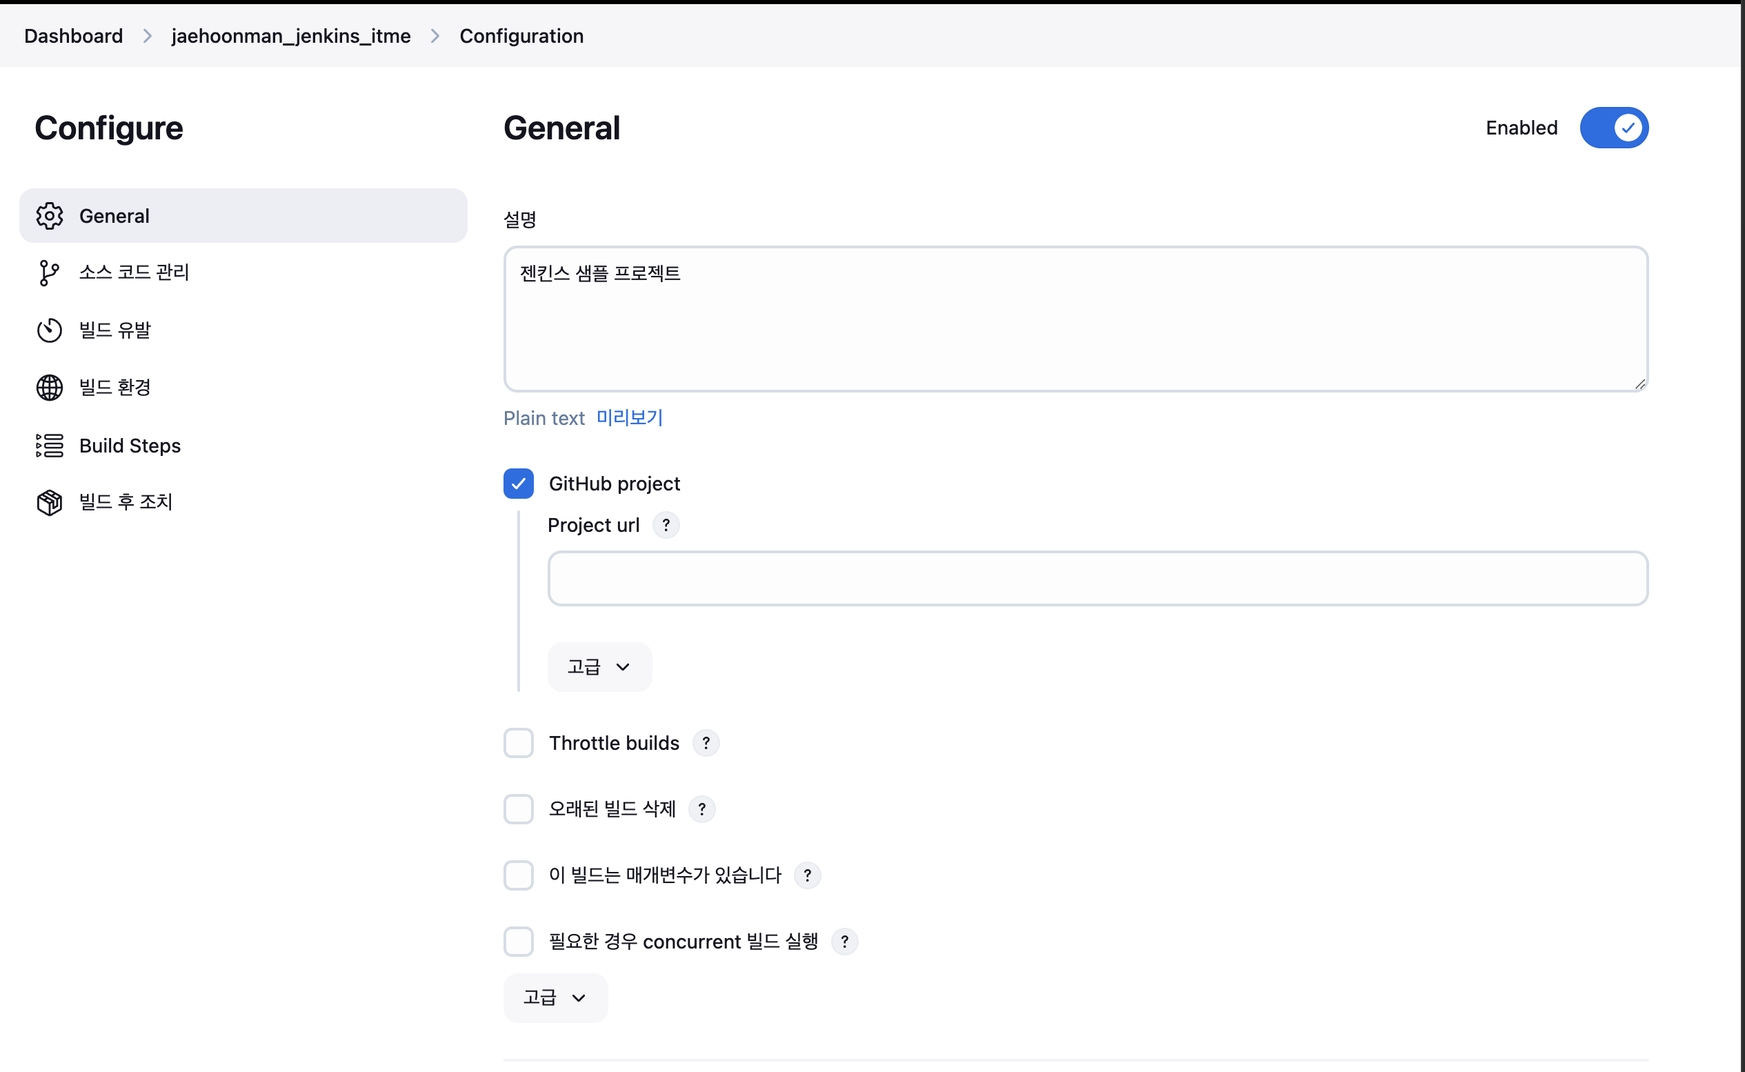This screenshot has height=1072, width=1745.
Task: Click into the 설명 description textarea
Action: point(1076,319)
